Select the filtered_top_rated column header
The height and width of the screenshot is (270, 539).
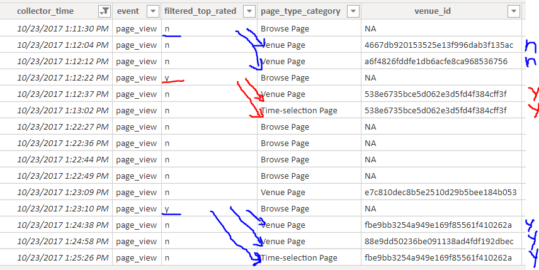[200, 11]
